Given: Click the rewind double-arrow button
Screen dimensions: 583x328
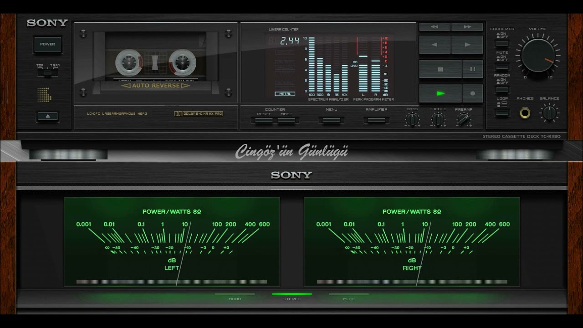Looking at the screenshot, I should [x=435, y=27].
